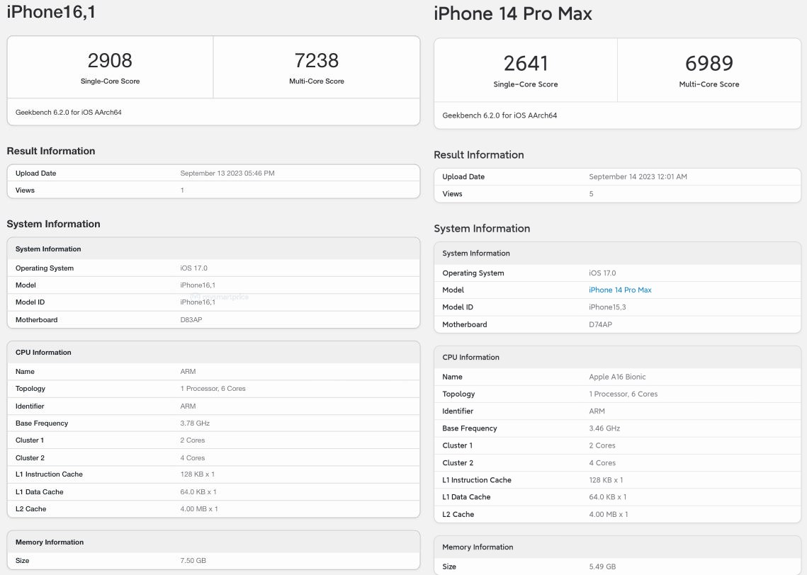Select upload date September 14 2023 12:01 AM
The width and height of the screenshot is (807, 575).
coord(638,177)
